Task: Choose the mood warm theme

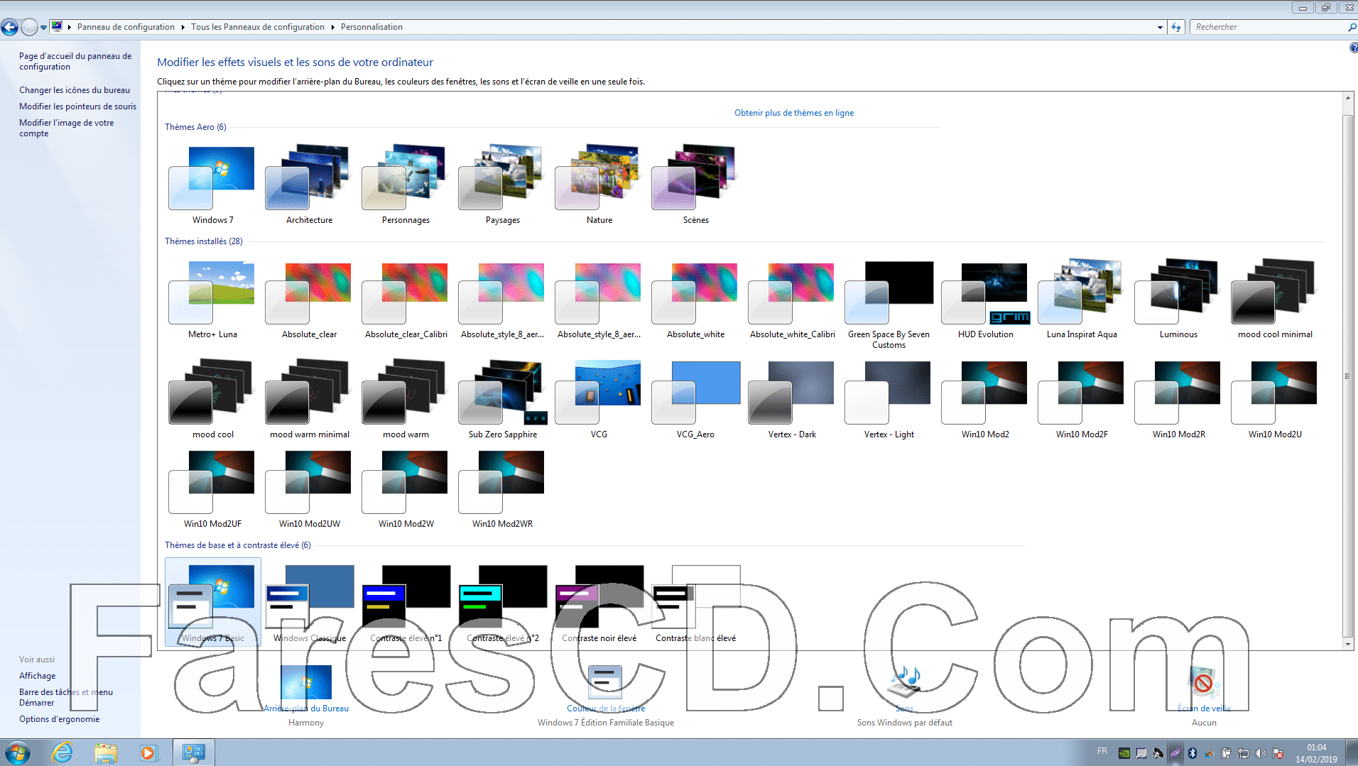Action: [406, 398]
